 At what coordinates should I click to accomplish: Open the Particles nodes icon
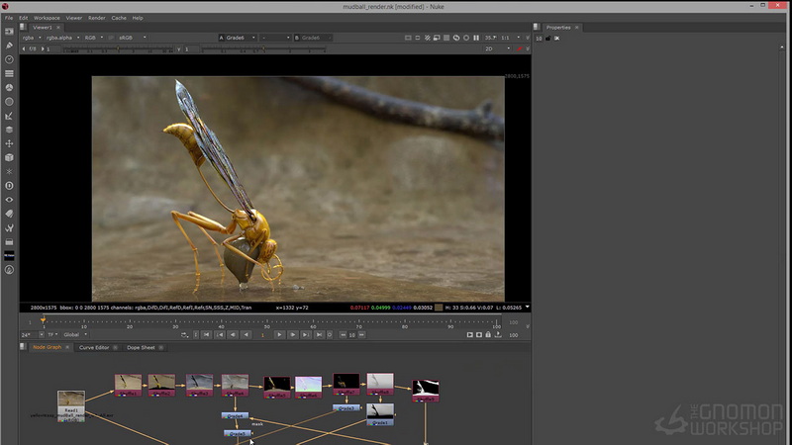[9, 171]
